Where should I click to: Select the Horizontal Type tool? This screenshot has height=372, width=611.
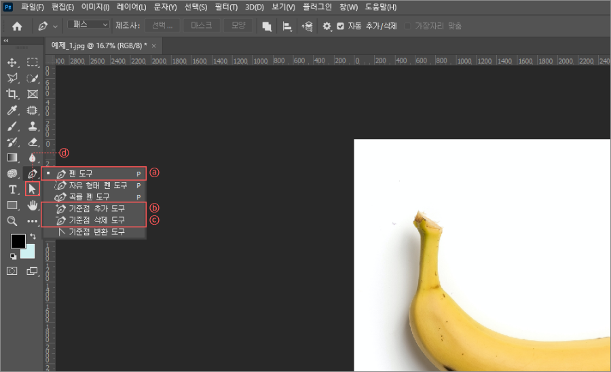pyautogui.click(x=12, y=189)
